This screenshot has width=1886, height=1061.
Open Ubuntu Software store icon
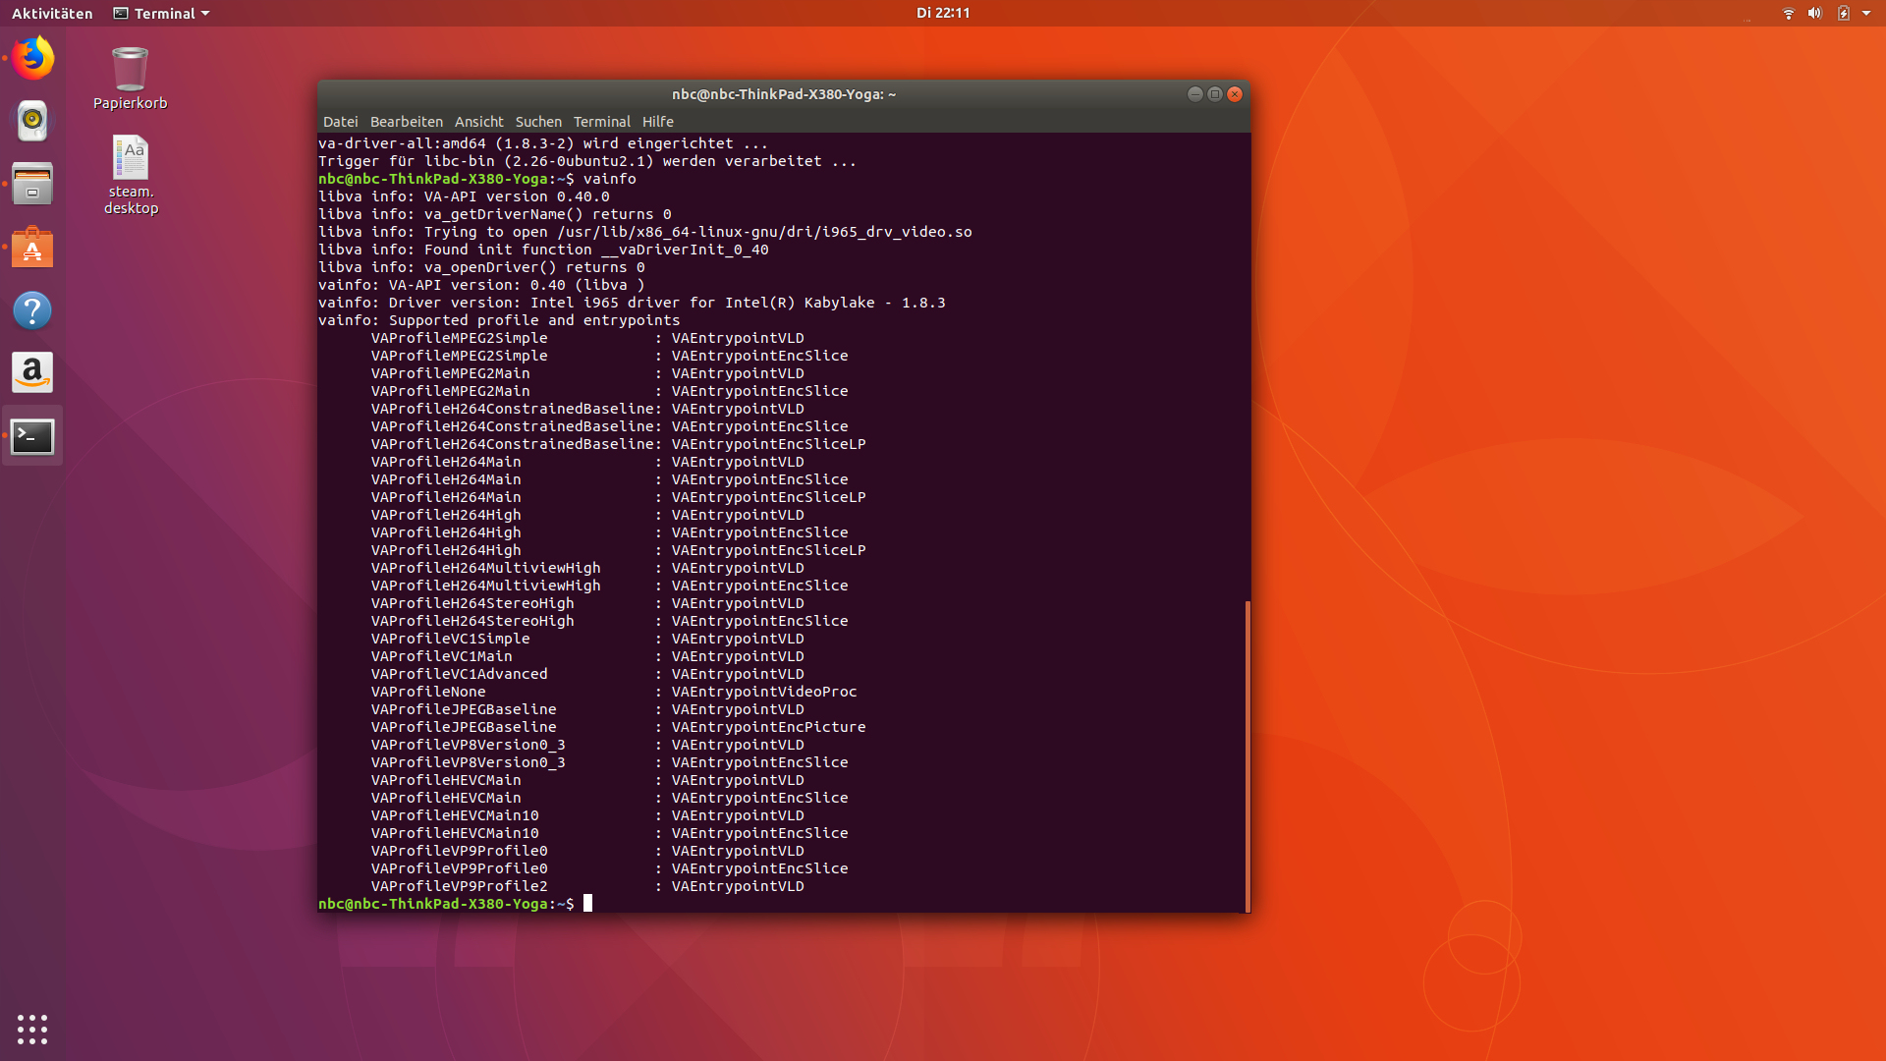tap(32, 248)
